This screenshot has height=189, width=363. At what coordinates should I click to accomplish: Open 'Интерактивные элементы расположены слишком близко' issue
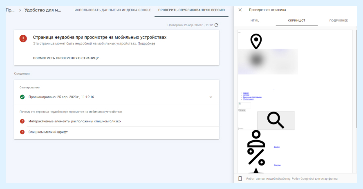tap(74, 121)
